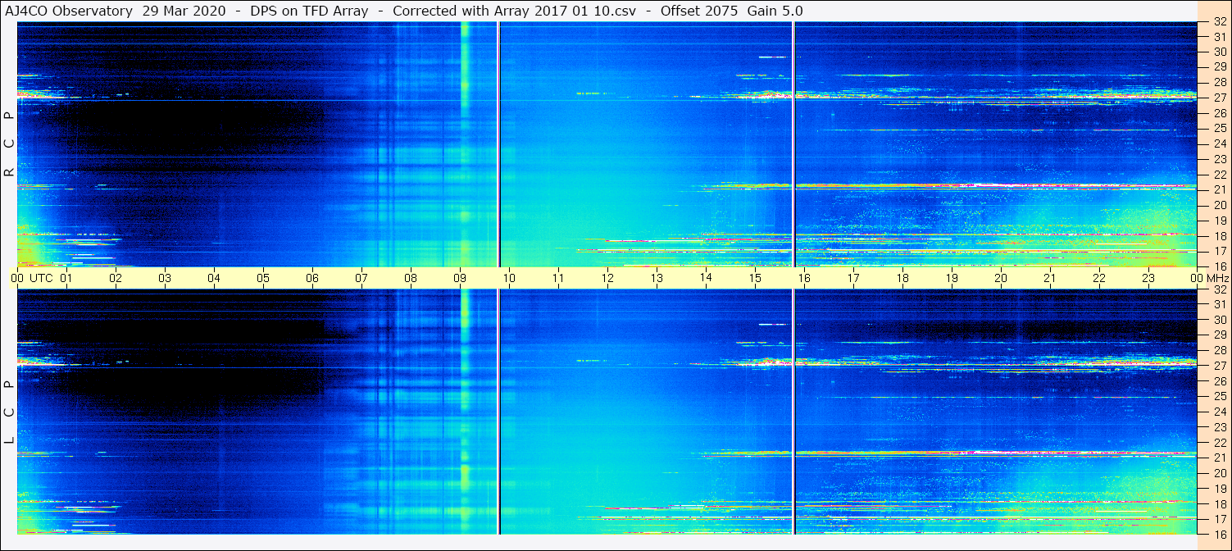This screenshot has height=551, width=1232.
Task: Click the 00 UTC time axis label
Action: tap(32, 278)
